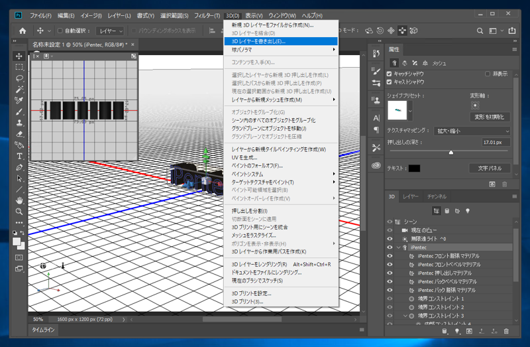Image resolution: width=530 pixels, height=347 pixels.
Task: Open the Search magnifier icon
Action: click(480, 31)
